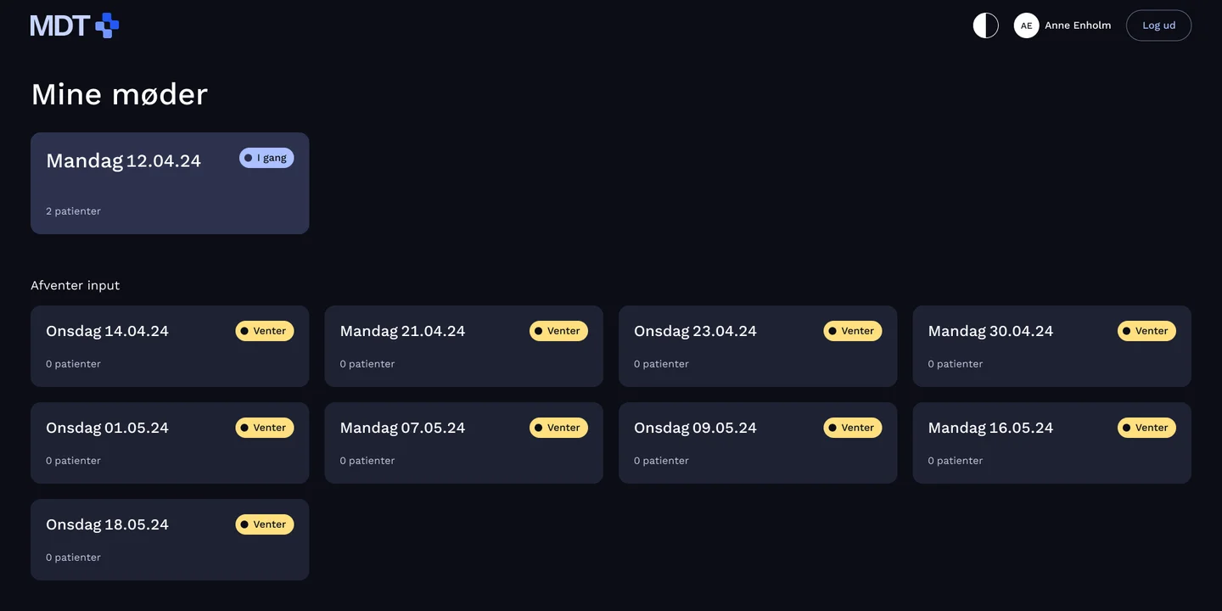The width and height of the screenshot is (1222, 611).
Task: Click the Anne Enholm user name
Action: tap(1078, 25)
